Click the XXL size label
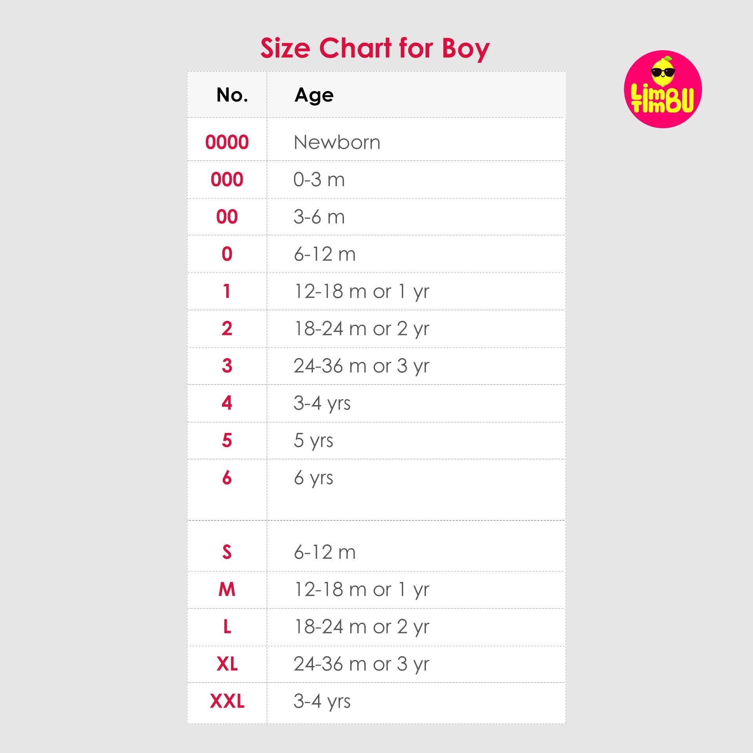The width and height of the screenshot is (753, 753). click(x=227, y=701)
